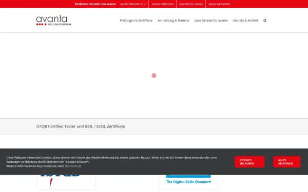Open the search magnifier icon
This screenshot has height=192, width=308.
tap(265, 20)
